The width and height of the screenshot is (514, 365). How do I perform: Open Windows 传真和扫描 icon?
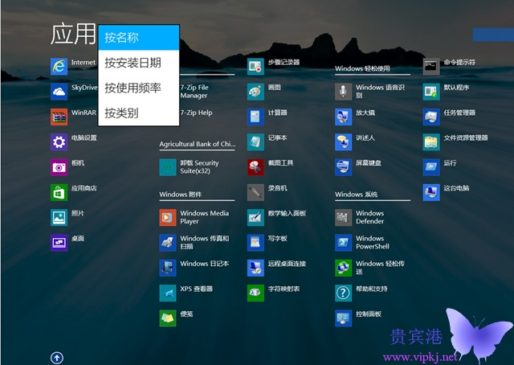pyautogui.click(x=168, y=243)
